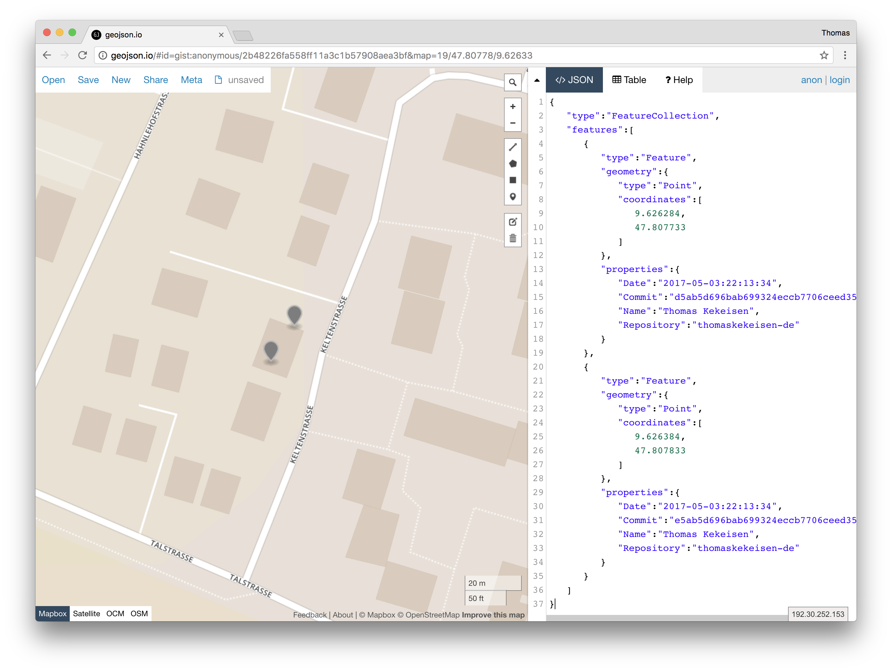Click the delete layers trash icon
The image size is (892, 672).
(x=513, y=238)
